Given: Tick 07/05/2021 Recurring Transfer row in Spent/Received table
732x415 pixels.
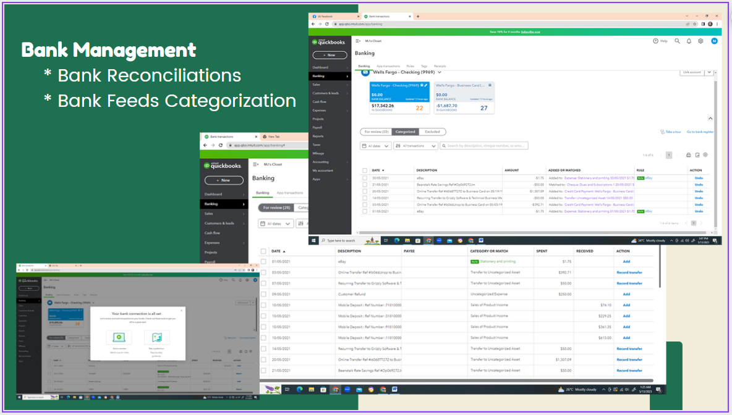Looking at the screenshot, I should tap(263, 283).
